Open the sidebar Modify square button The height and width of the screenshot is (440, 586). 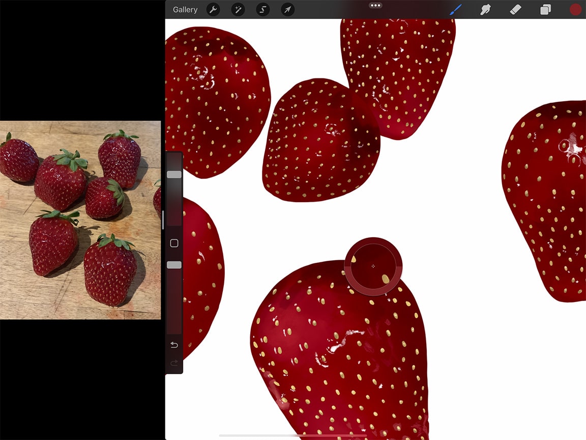(173, 243)
